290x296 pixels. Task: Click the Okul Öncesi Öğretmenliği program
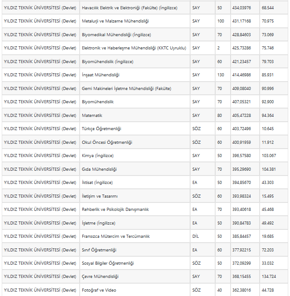pyautogui.click(x=107, y=142)
